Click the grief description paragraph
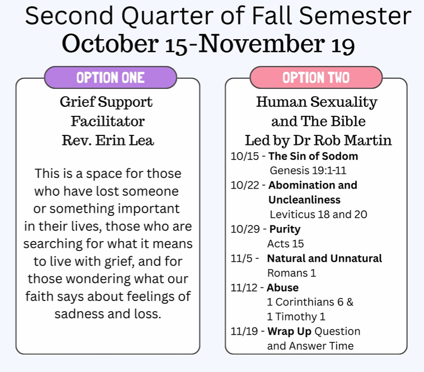 coord(108,243)
